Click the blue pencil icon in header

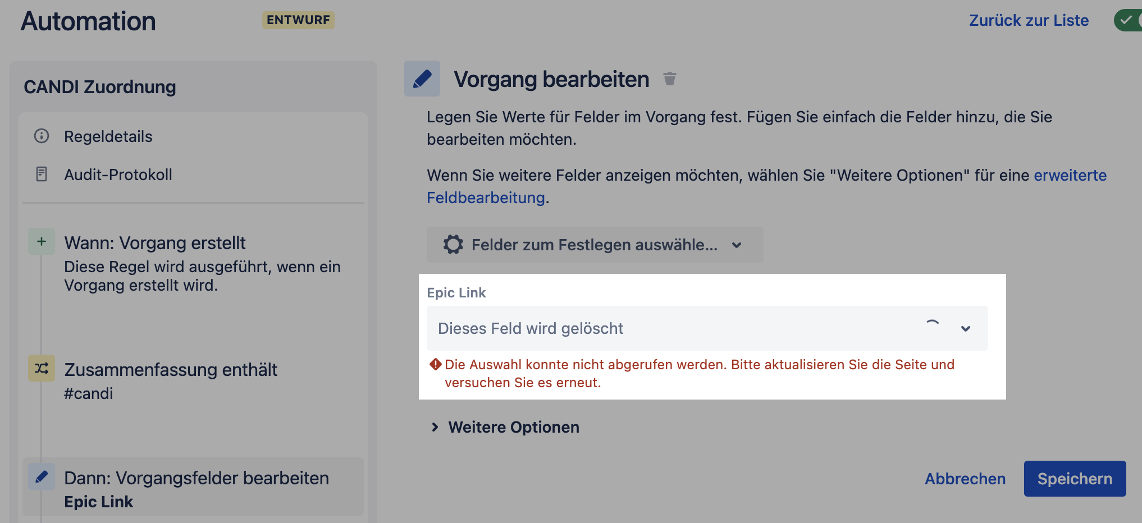tap(422, 79)
